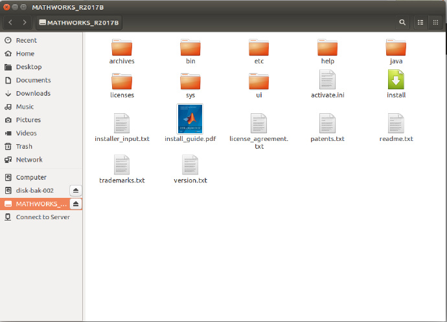Click Connect to Server
This screenshot has height=322, width=447.
(x=41, y=217)
